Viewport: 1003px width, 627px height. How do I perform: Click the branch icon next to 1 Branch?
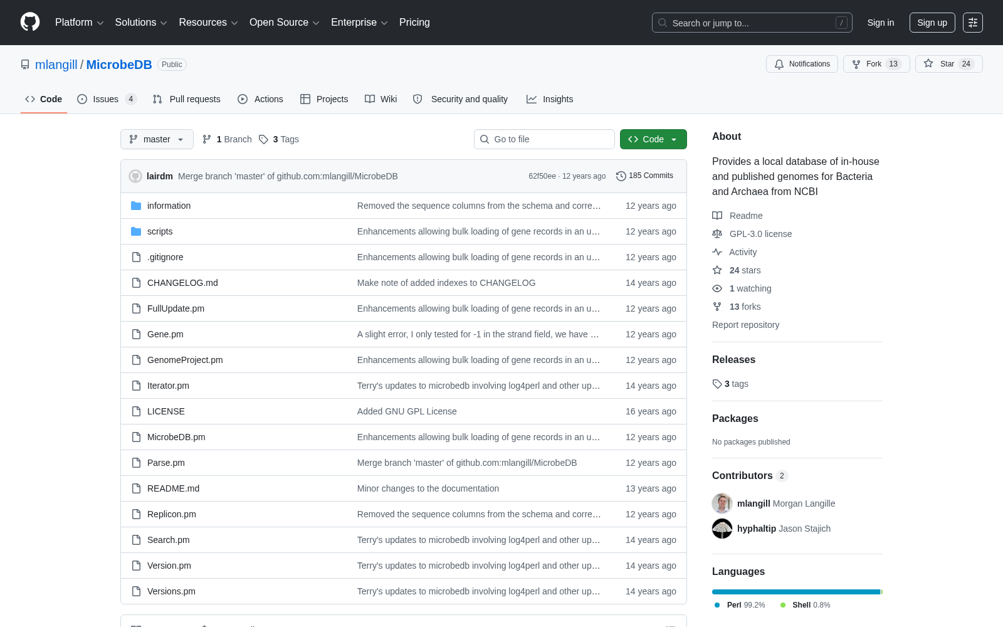207,139
